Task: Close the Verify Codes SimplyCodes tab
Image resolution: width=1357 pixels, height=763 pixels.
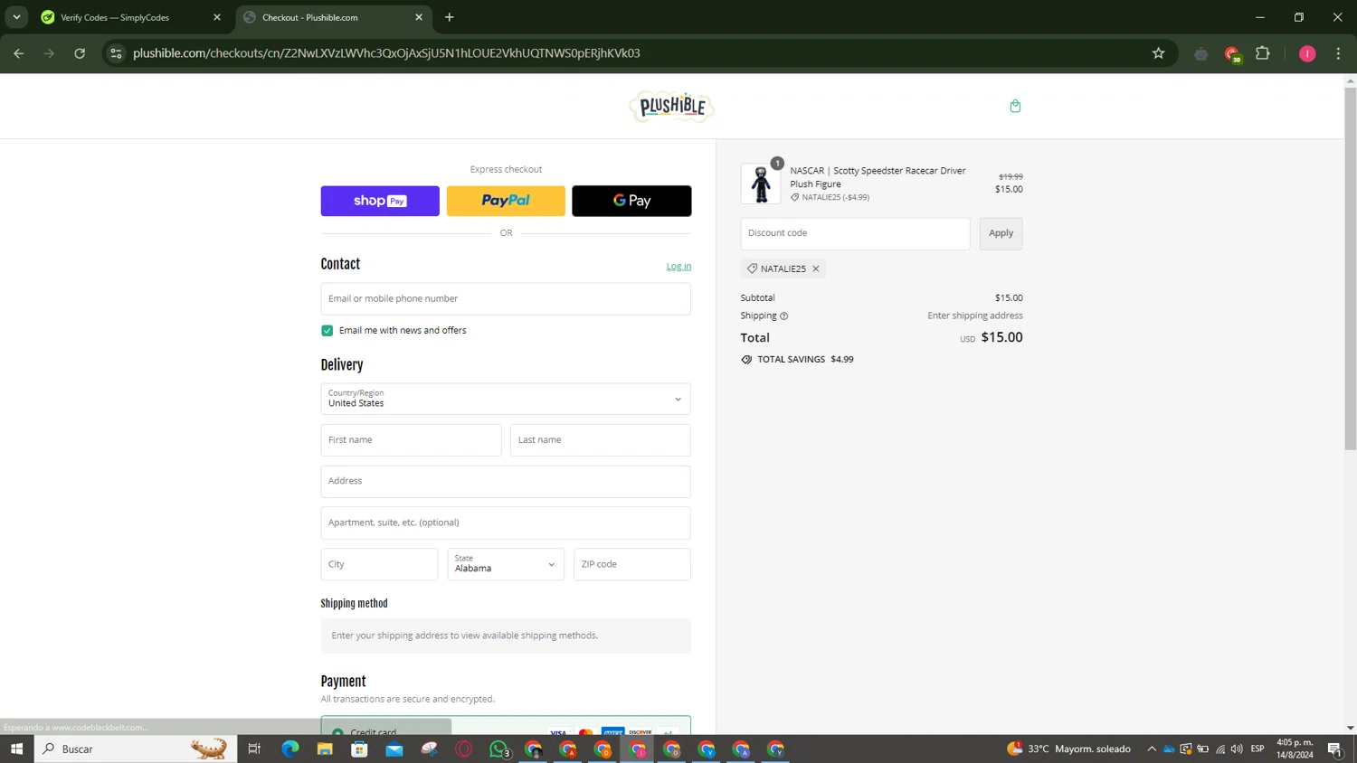Action: tap(217, 17)
